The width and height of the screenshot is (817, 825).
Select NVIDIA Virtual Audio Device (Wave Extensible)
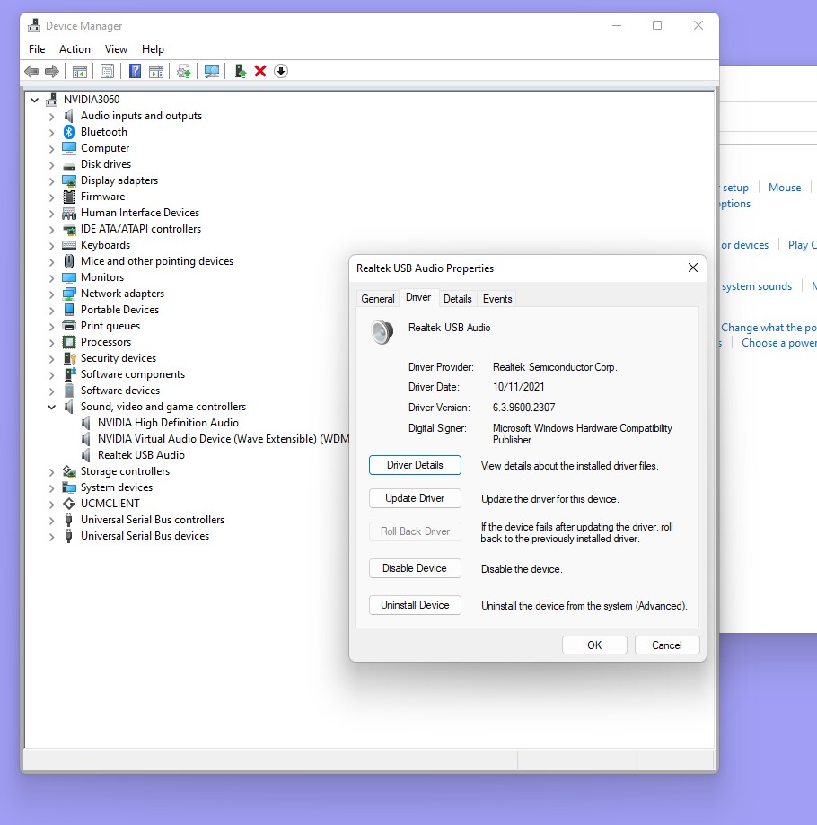point(223,439)
